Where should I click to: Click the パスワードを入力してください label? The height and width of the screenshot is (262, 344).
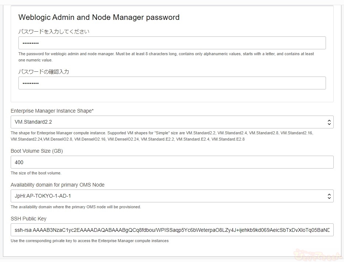point(54,32)
